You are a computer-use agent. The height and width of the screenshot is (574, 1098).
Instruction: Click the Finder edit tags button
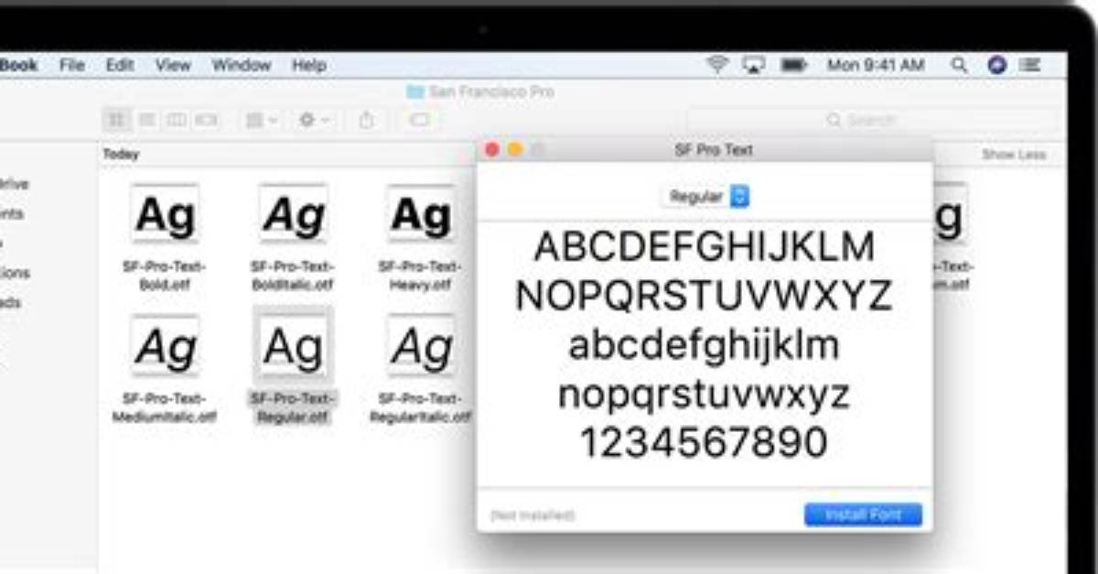pos(419,120)
